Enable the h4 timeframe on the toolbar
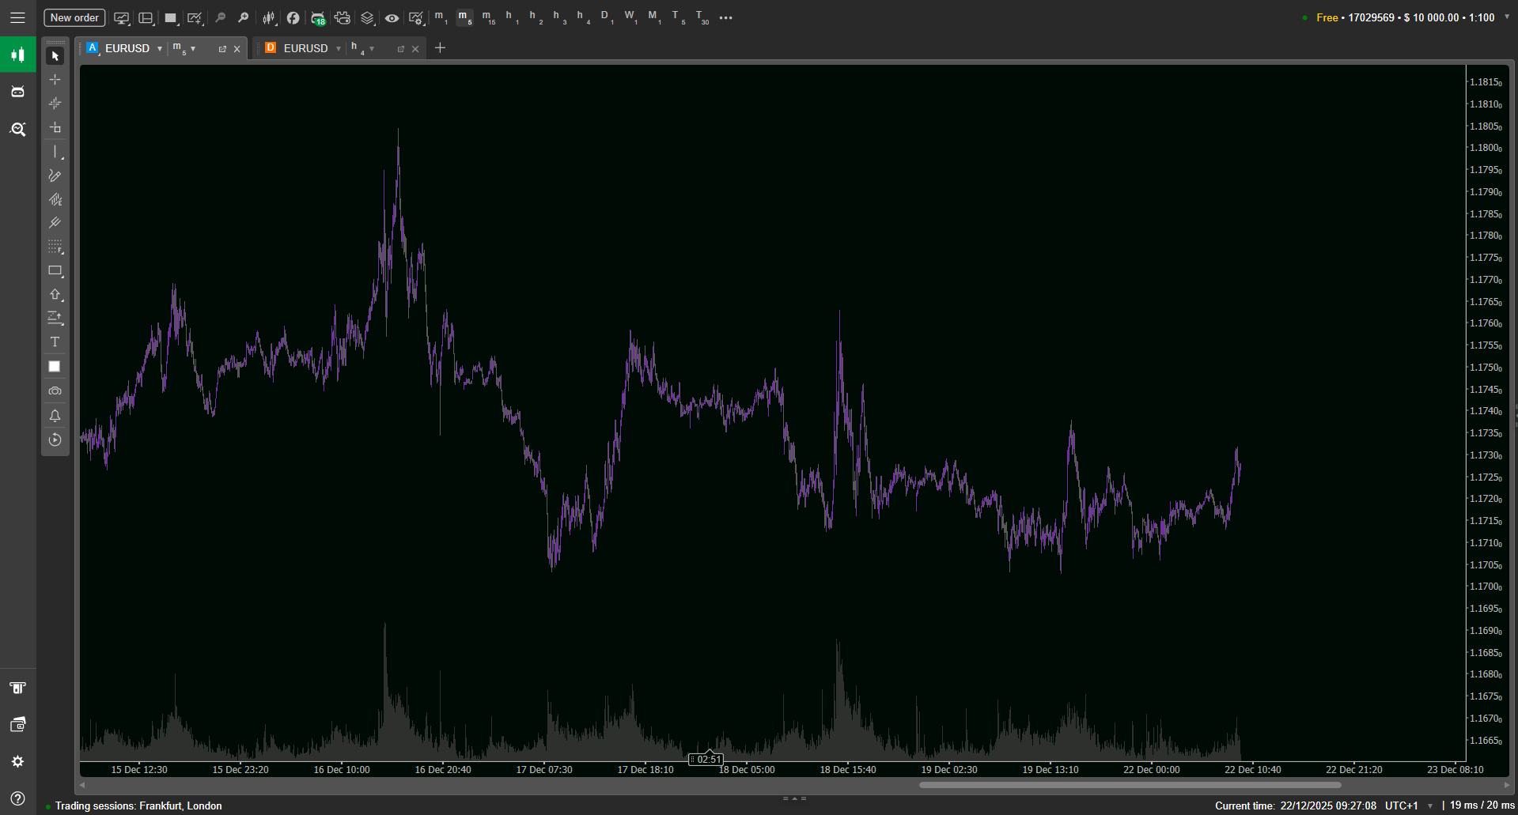Viewport: 1518px width, 815px height. pos(581,17)
